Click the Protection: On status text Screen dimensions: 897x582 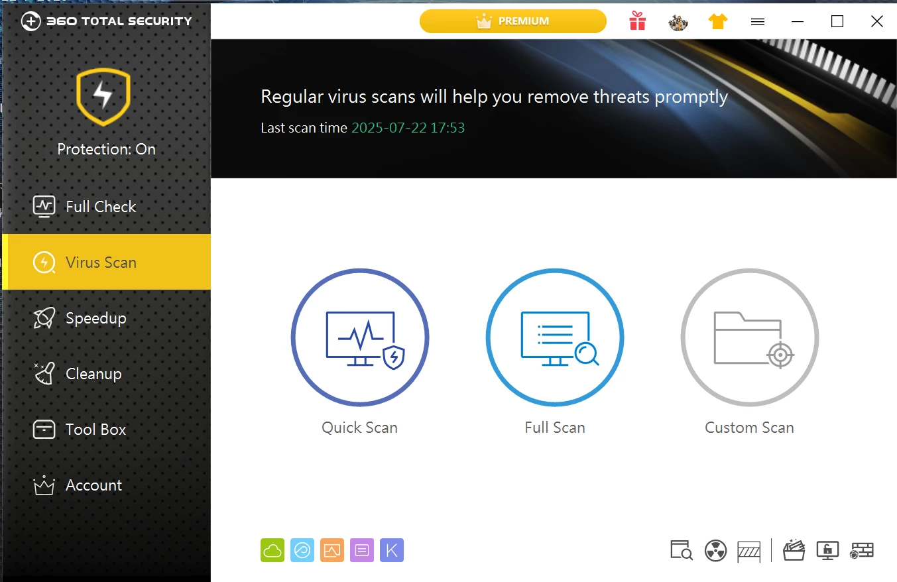pos(107,149)
